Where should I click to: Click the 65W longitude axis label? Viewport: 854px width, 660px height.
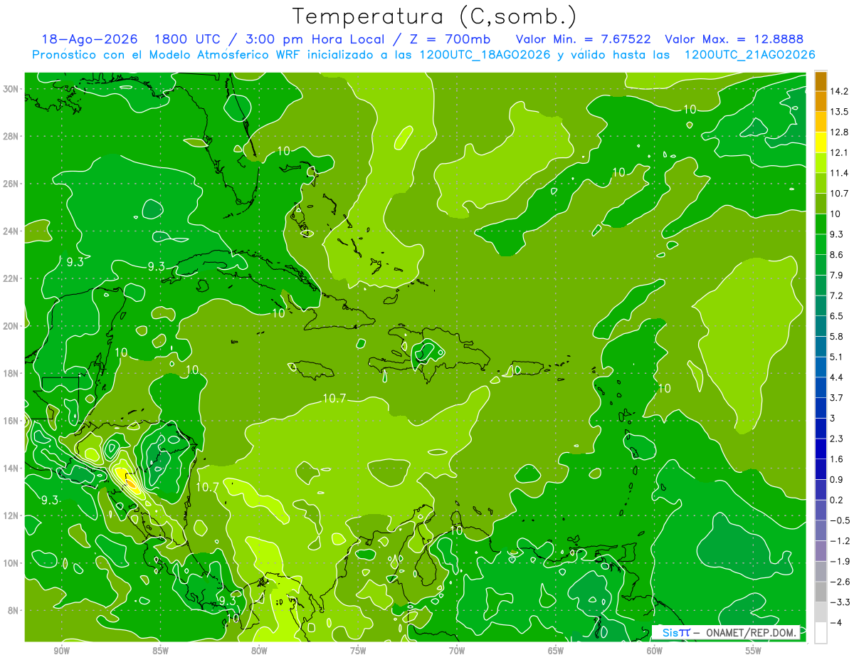556,651
